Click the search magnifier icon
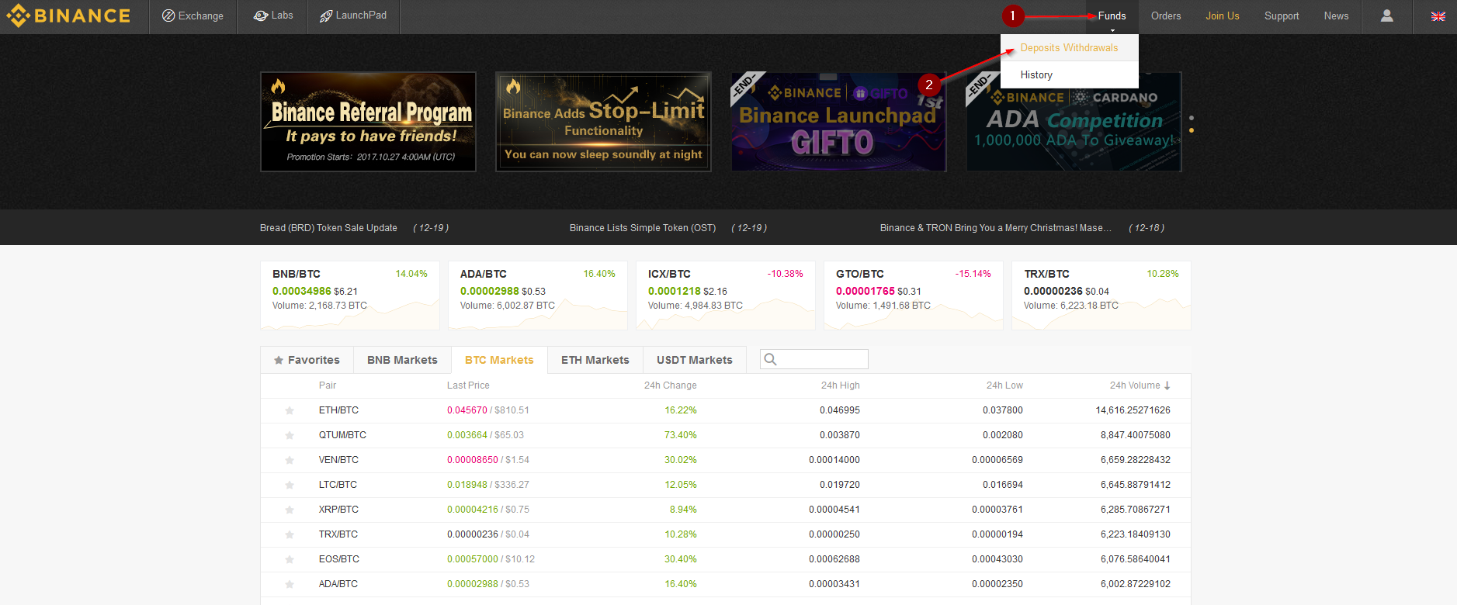Screen dimensions: 1457x605 point(770,359)
